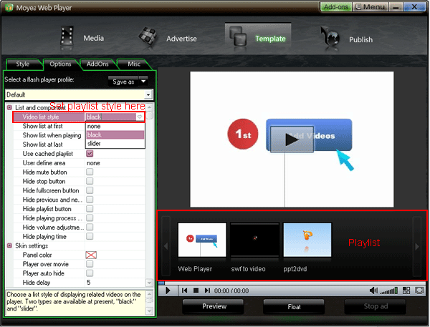Mute audio with the speaker icon
Screen dimensions: 430x327
pyautogui.click(x=373, y=291)
